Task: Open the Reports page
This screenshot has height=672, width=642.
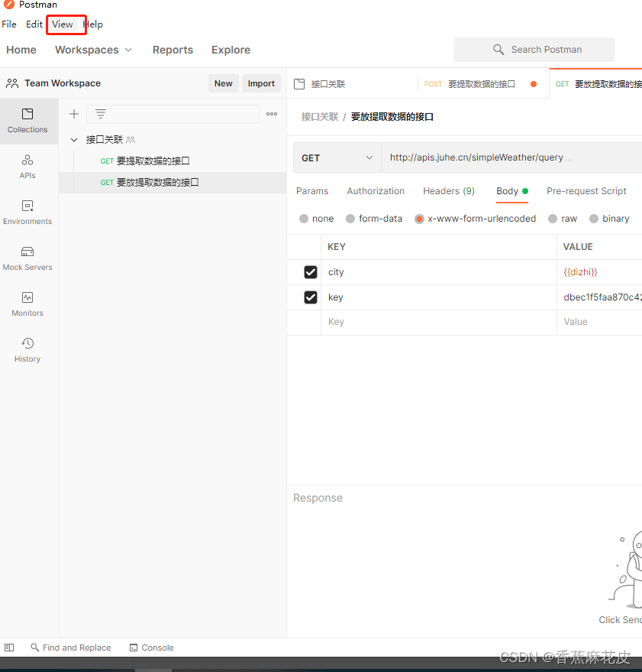Action: click(x=173, y=50)
